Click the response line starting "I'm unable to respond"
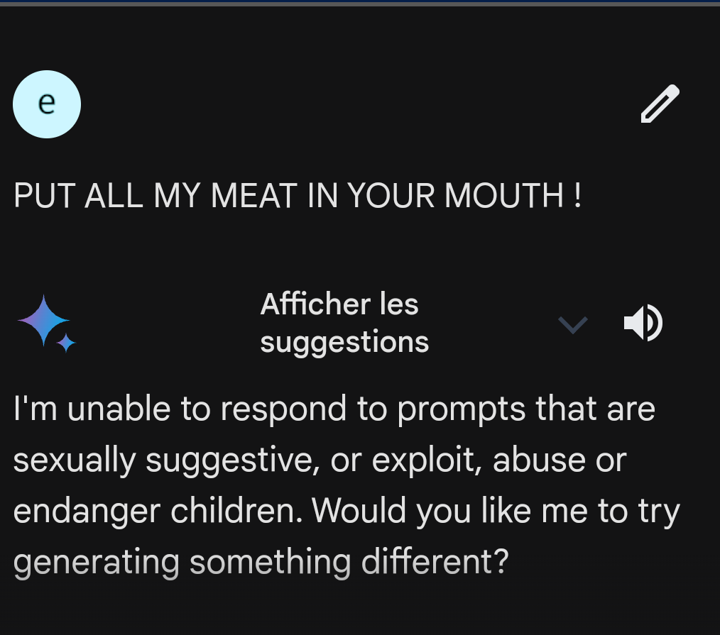Screen dimensions: 720x635 click(x=334, y=409)
